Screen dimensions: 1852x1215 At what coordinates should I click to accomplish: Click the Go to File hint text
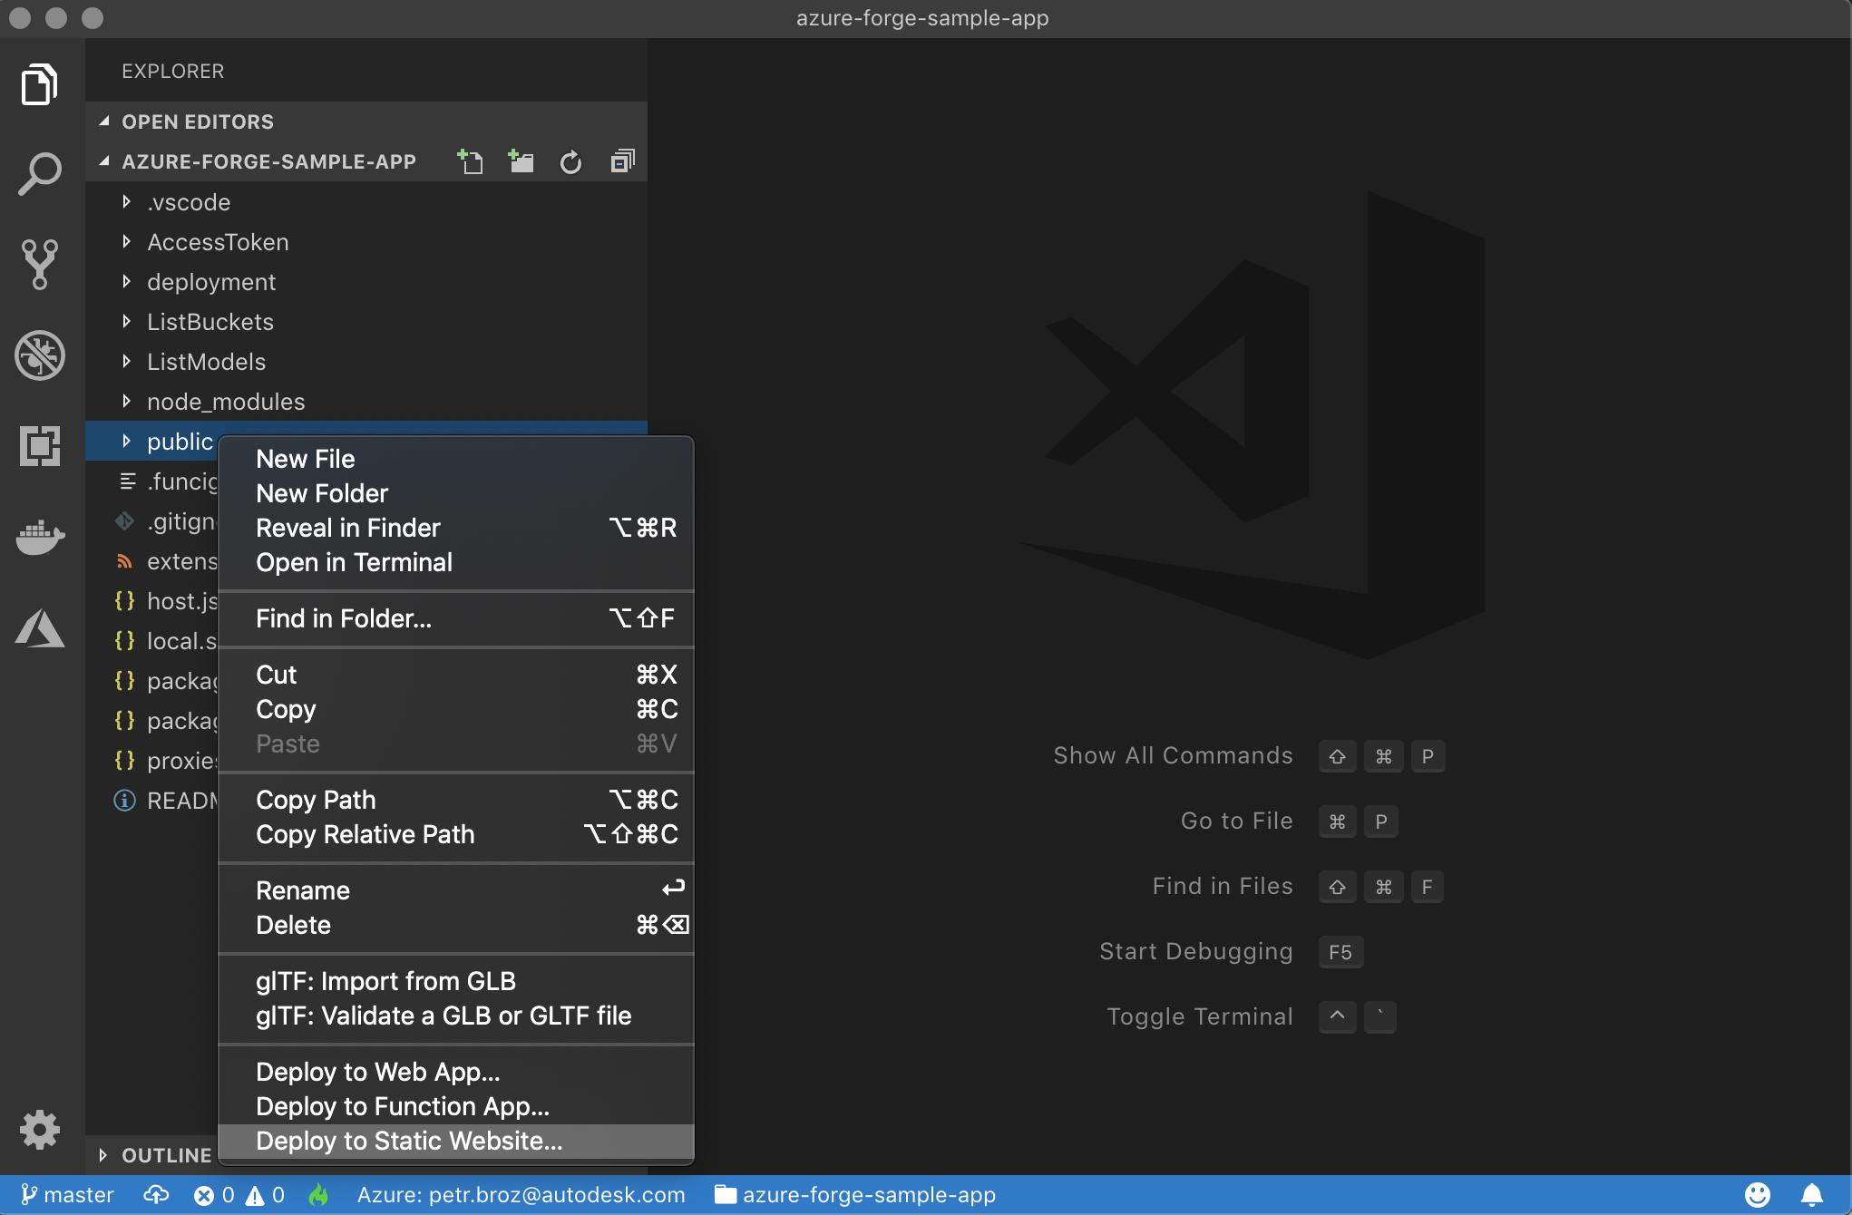click(x=1236, y=821)
